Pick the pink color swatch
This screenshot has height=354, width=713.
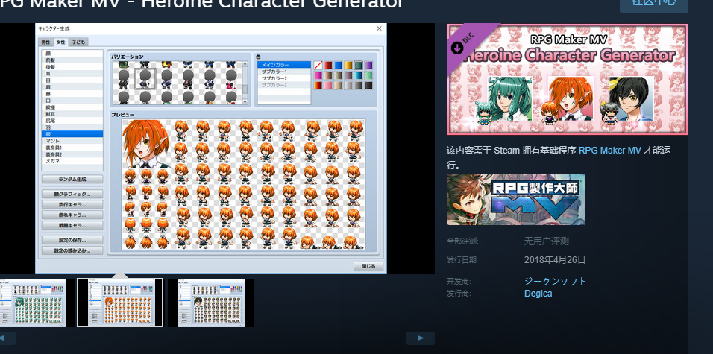click(x=328, y=86)
